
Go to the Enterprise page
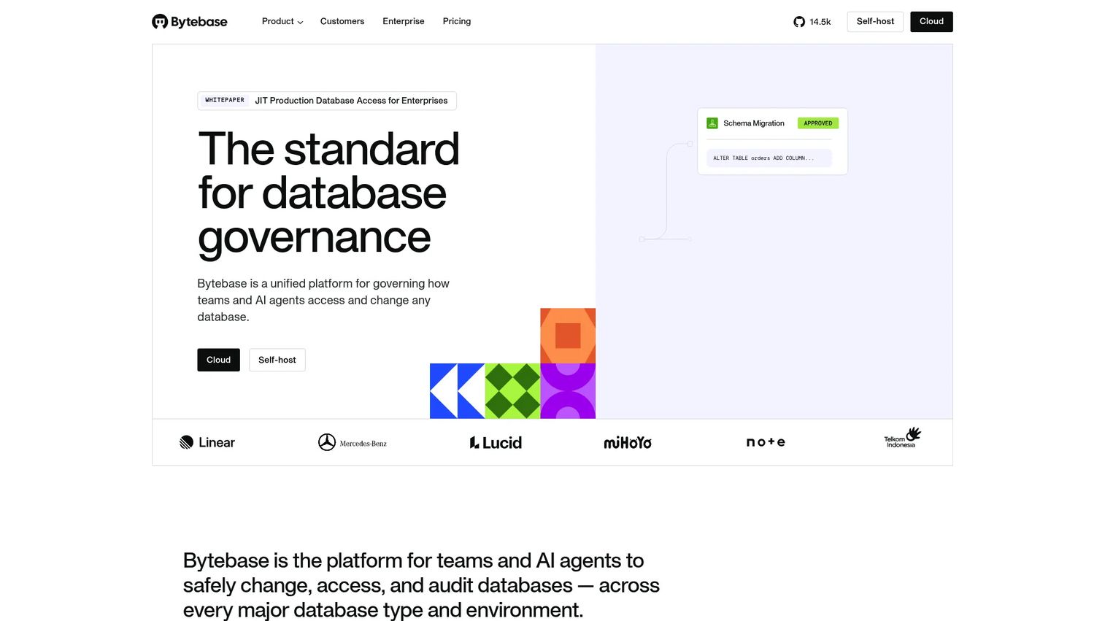click(404, 21)
